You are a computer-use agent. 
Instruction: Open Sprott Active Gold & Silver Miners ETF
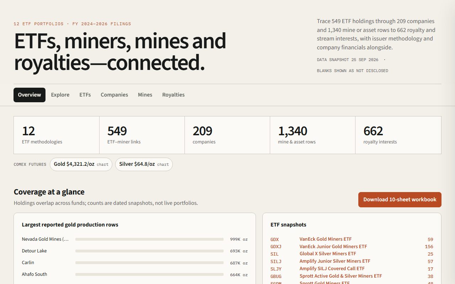click(x=341, y=276)
